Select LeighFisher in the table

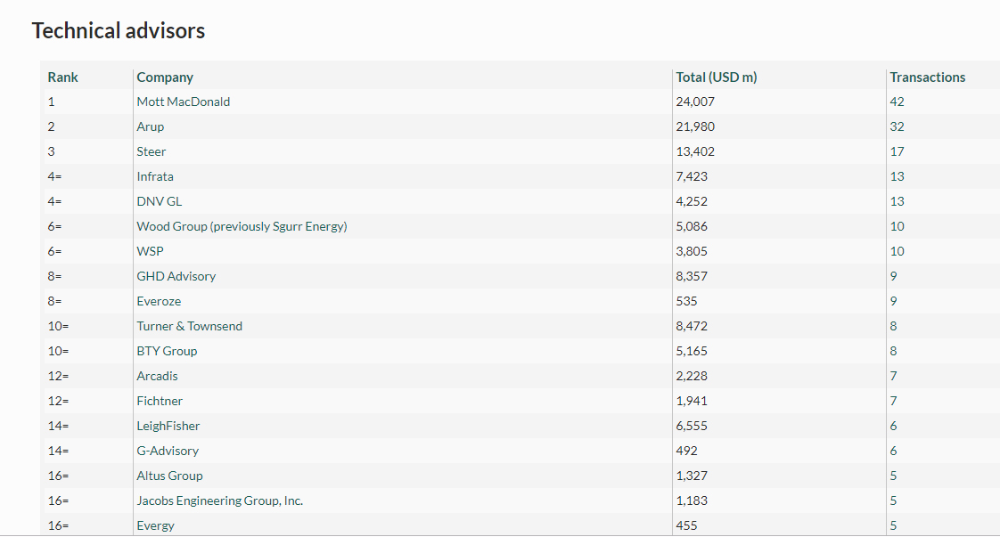click(168, 427)
